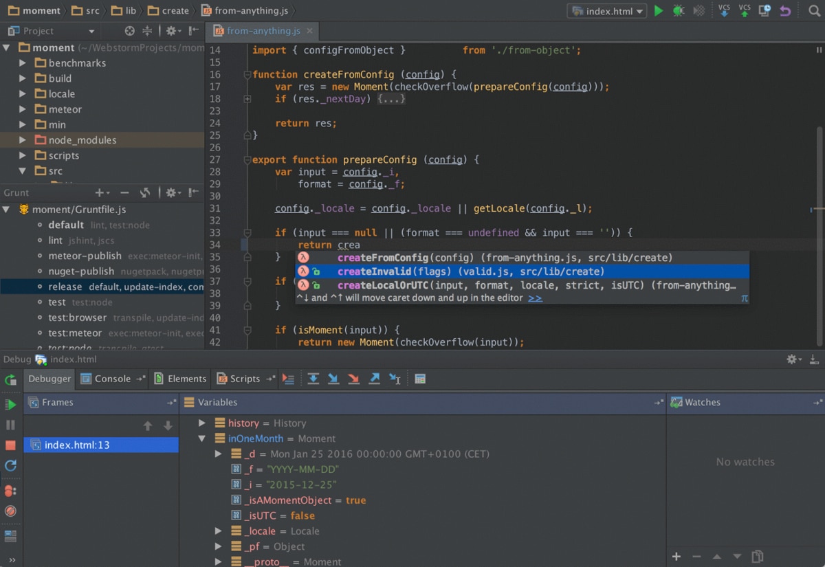Add a new watch with the plus button
The height and width of the screenshot is (567, 825).
point(676,556)
